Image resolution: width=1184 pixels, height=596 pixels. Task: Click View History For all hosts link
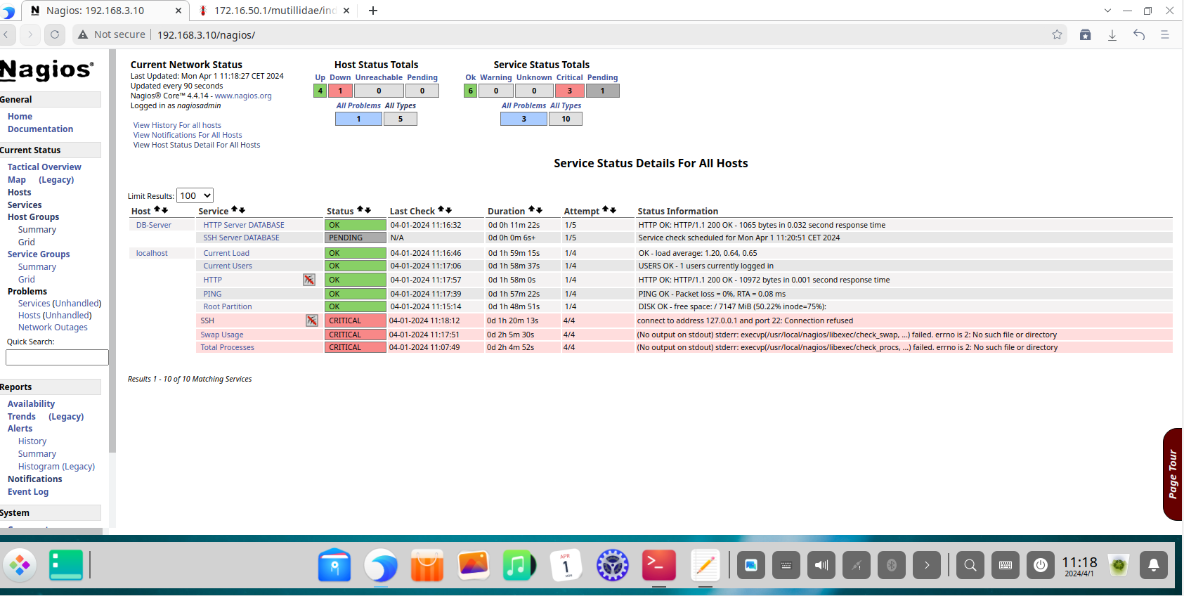(x=177, y=125)
